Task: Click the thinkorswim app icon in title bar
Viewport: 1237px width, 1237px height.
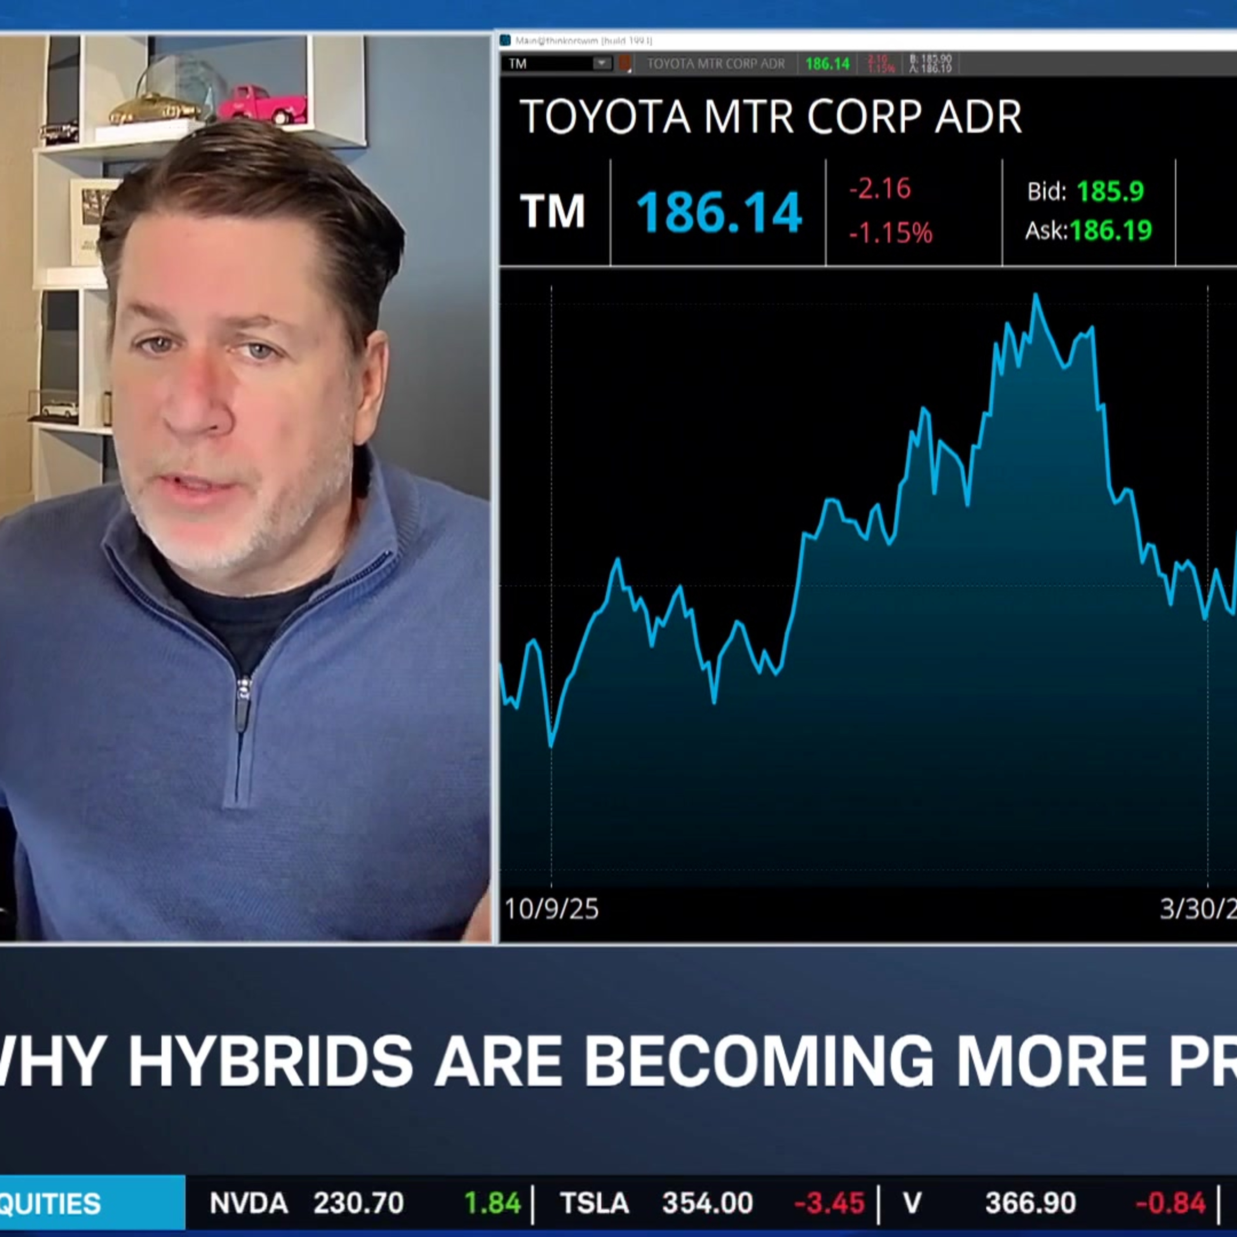Action: [x=505, y=41]
